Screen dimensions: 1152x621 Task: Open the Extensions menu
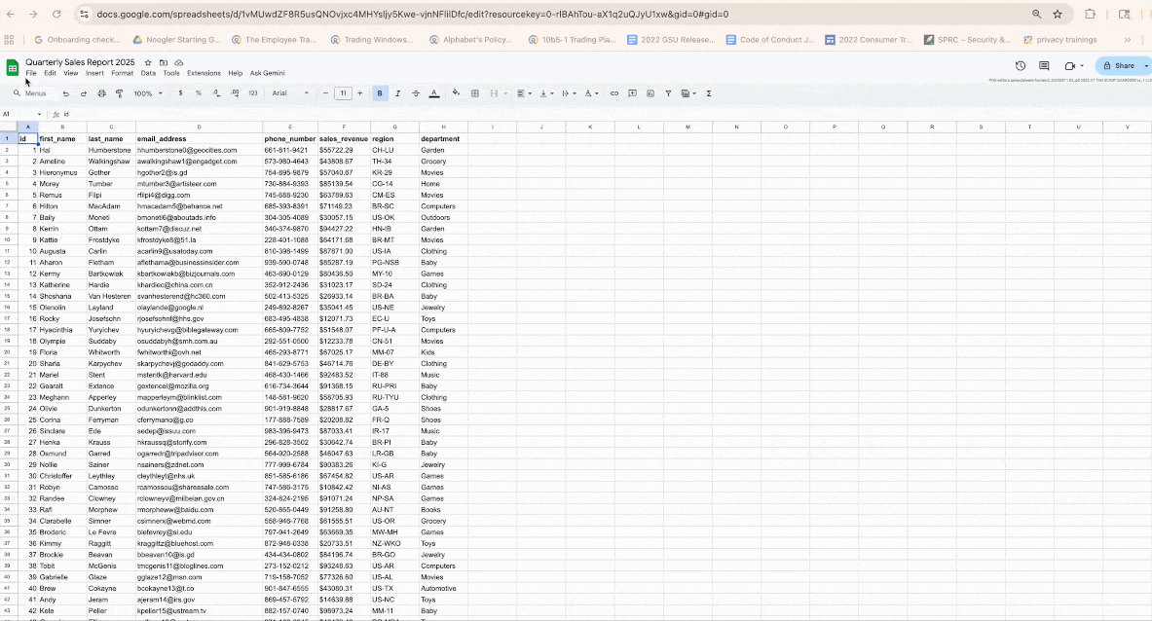pos(204,73)
